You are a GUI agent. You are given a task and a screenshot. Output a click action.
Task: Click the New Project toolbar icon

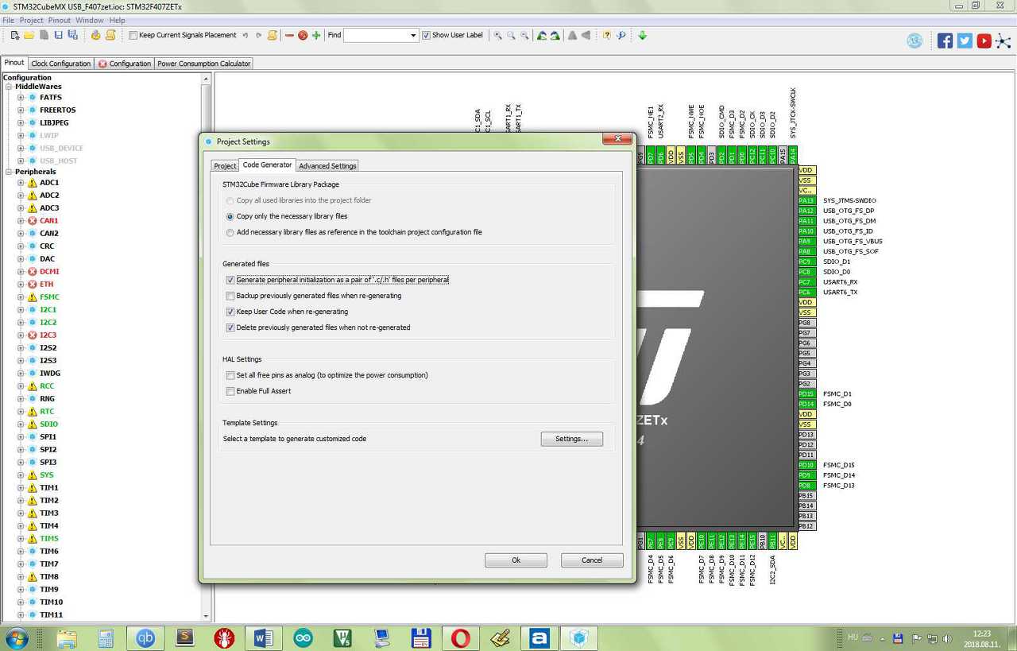pyautogui.click(x=15, y=35)
